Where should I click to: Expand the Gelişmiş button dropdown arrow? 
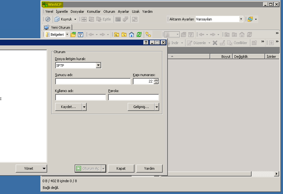click(157, 107)
